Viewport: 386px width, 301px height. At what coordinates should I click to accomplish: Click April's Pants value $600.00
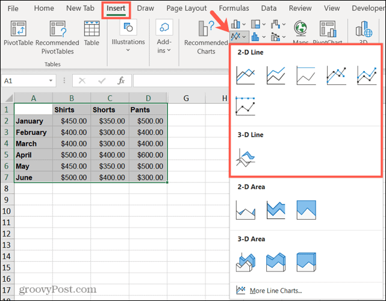148,155
